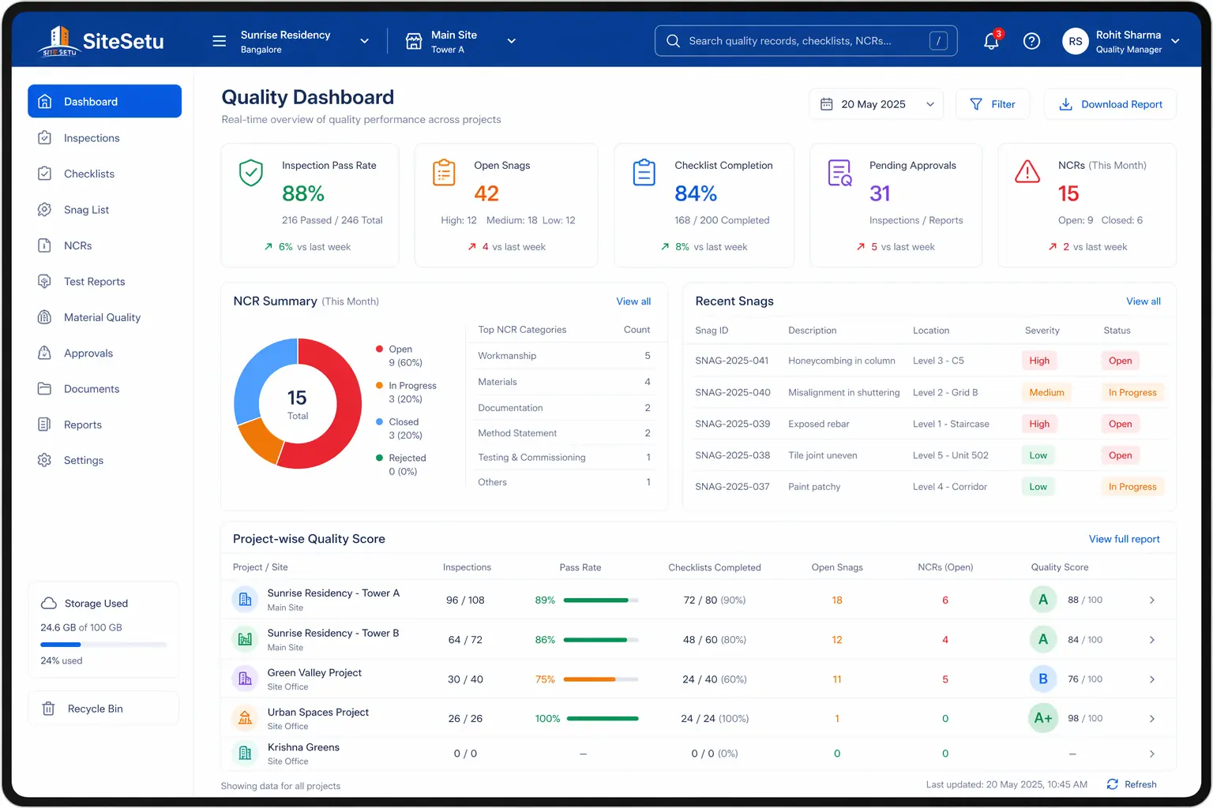Open View all for Recent Snags
1213x808 pixels.
(x=1144, y=301)
